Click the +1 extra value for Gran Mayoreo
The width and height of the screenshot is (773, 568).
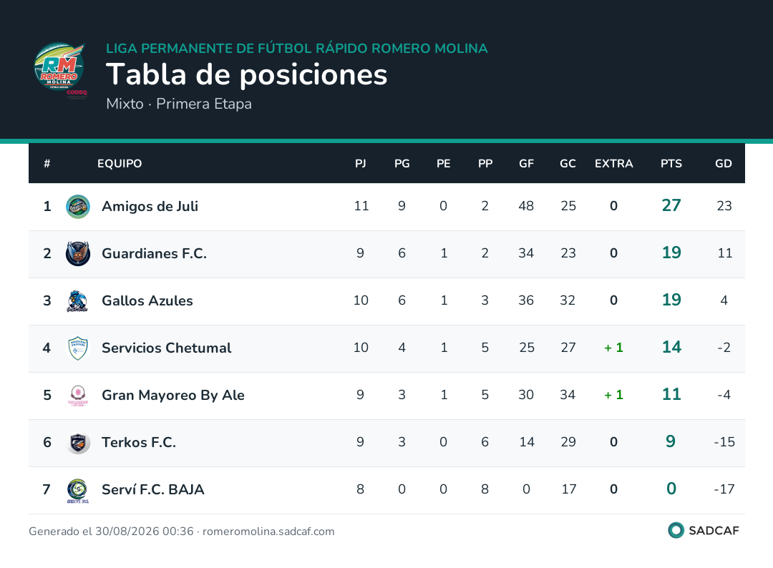tap(613, 395)
